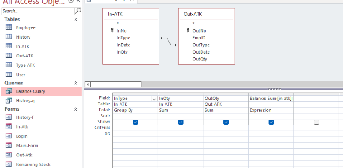Image resolution: width=343 pixels, height=168 pixels.
Task: Click the Sum total cell under InQty
Action: coord(181,110)
